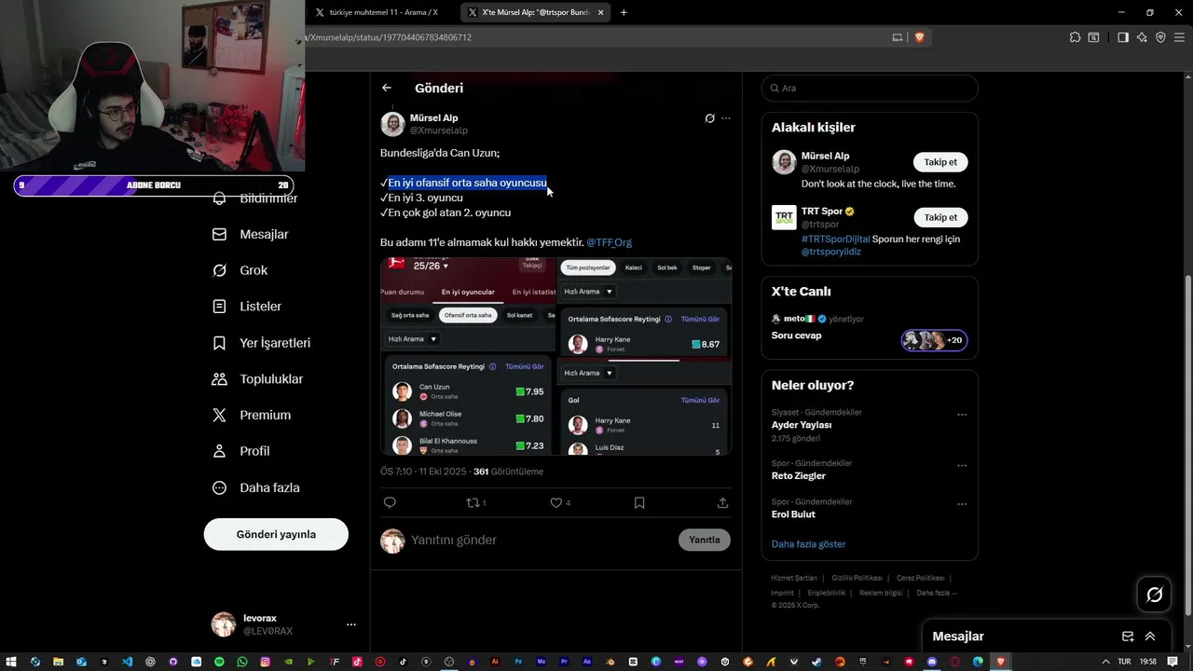Open the @TFF_Org mention link
Screen dimensions: 1193x671
609,242
